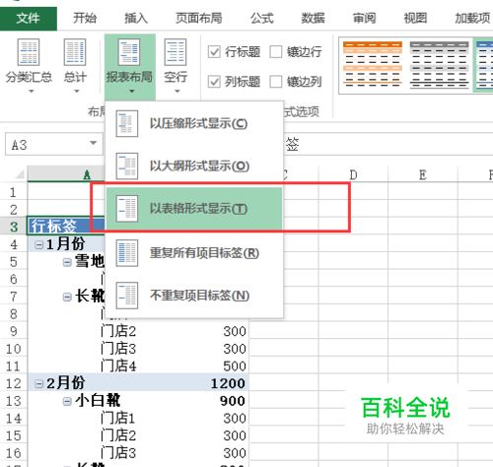Switch to the 加载项 add-ins tab
The height and width of the screenshot is (467, 493).
[472, 18]
